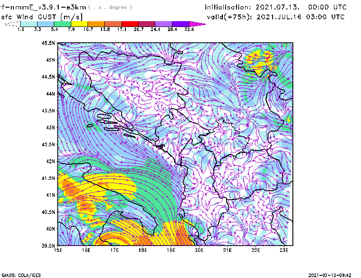Click the 42N latitude label

pyautogui.click(x=51, y=161)
